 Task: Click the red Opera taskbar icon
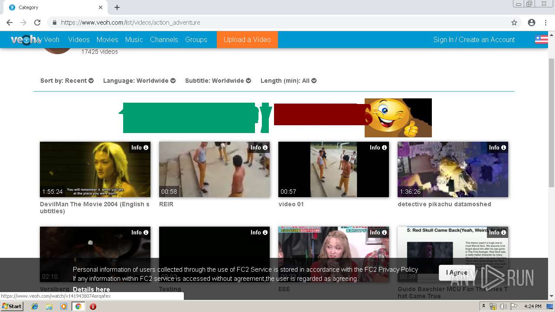(x=93, y=306)
